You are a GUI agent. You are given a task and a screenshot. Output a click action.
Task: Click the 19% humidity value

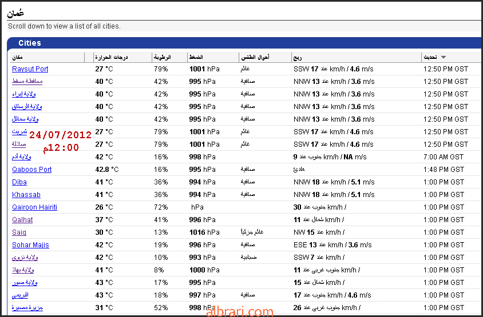click(161, 245)
